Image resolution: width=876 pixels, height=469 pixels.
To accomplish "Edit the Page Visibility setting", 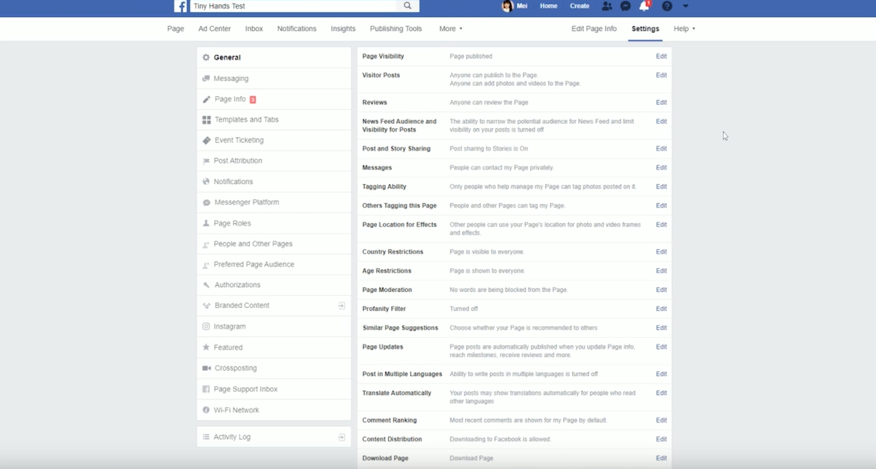I will click(660, 56).
